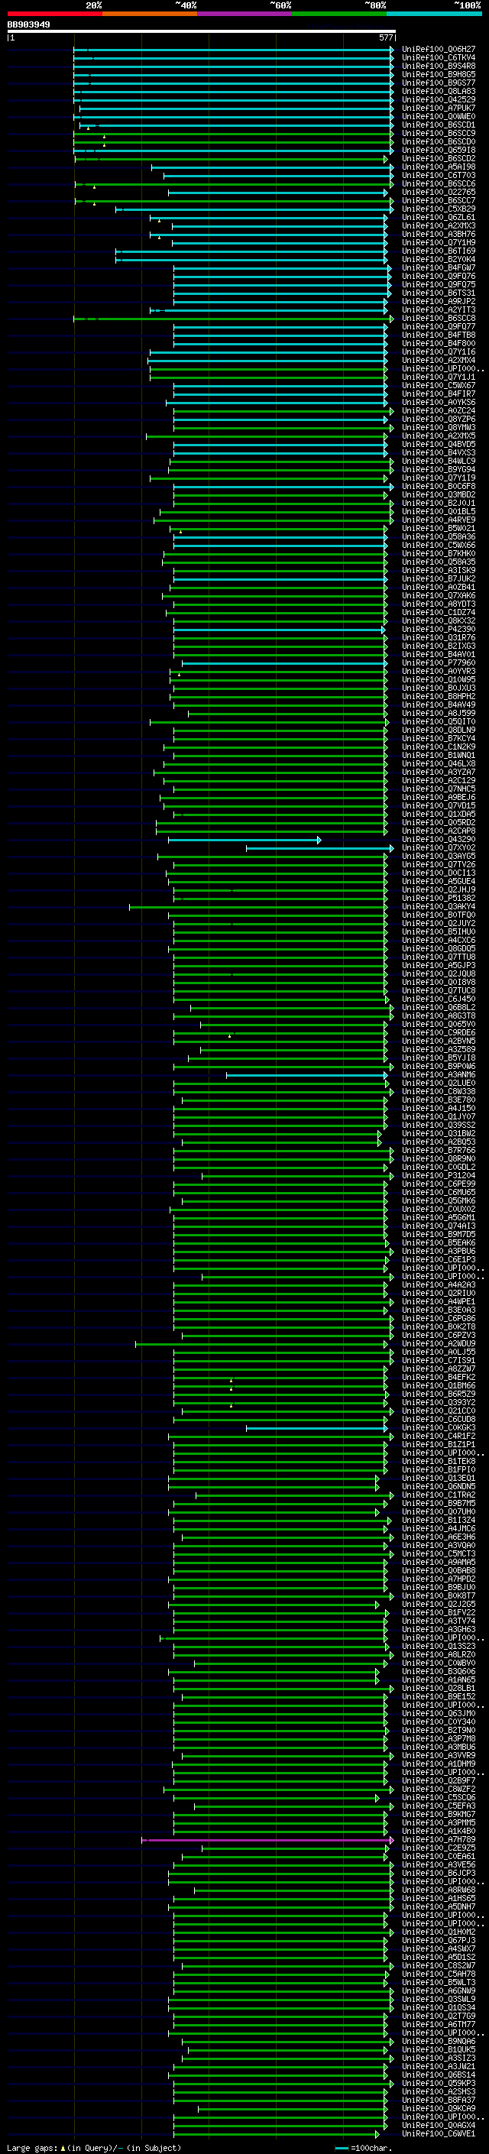Select the UniRef100_B6T169 label
The image size is (489, 2154).
click(x=439, y=251)
